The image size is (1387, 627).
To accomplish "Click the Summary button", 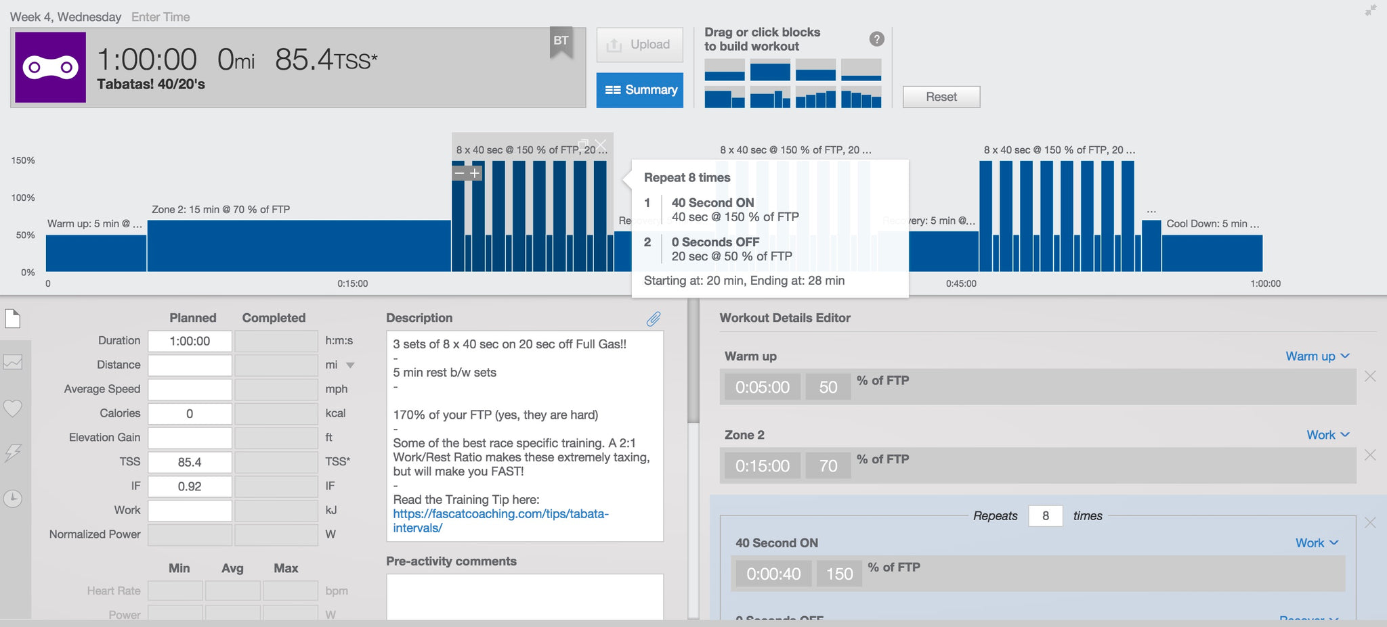I will point(640,90).
